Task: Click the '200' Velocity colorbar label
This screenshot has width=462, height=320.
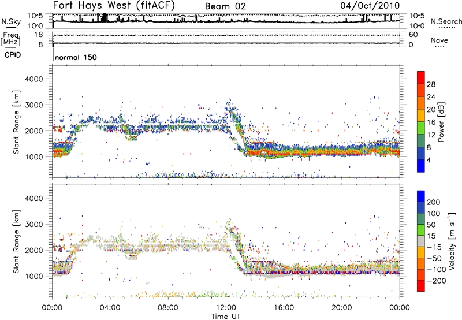Action: pos(434,202)
